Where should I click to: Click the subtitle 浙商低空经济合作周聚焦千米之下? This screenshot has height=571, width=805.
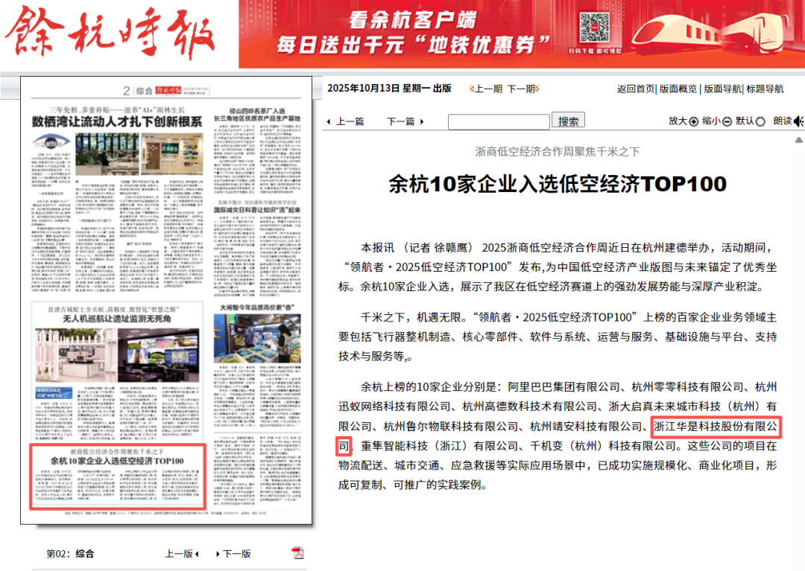558,151
